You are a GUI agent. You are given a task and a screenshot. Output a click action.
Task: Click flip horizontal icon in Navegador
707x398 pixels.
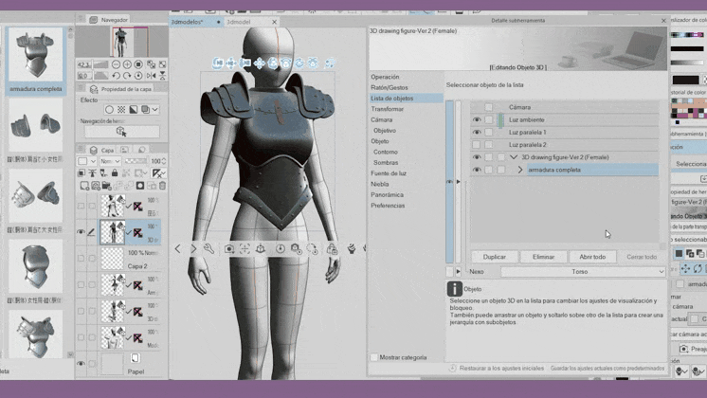pyautogui.click(x=151, y=76)
